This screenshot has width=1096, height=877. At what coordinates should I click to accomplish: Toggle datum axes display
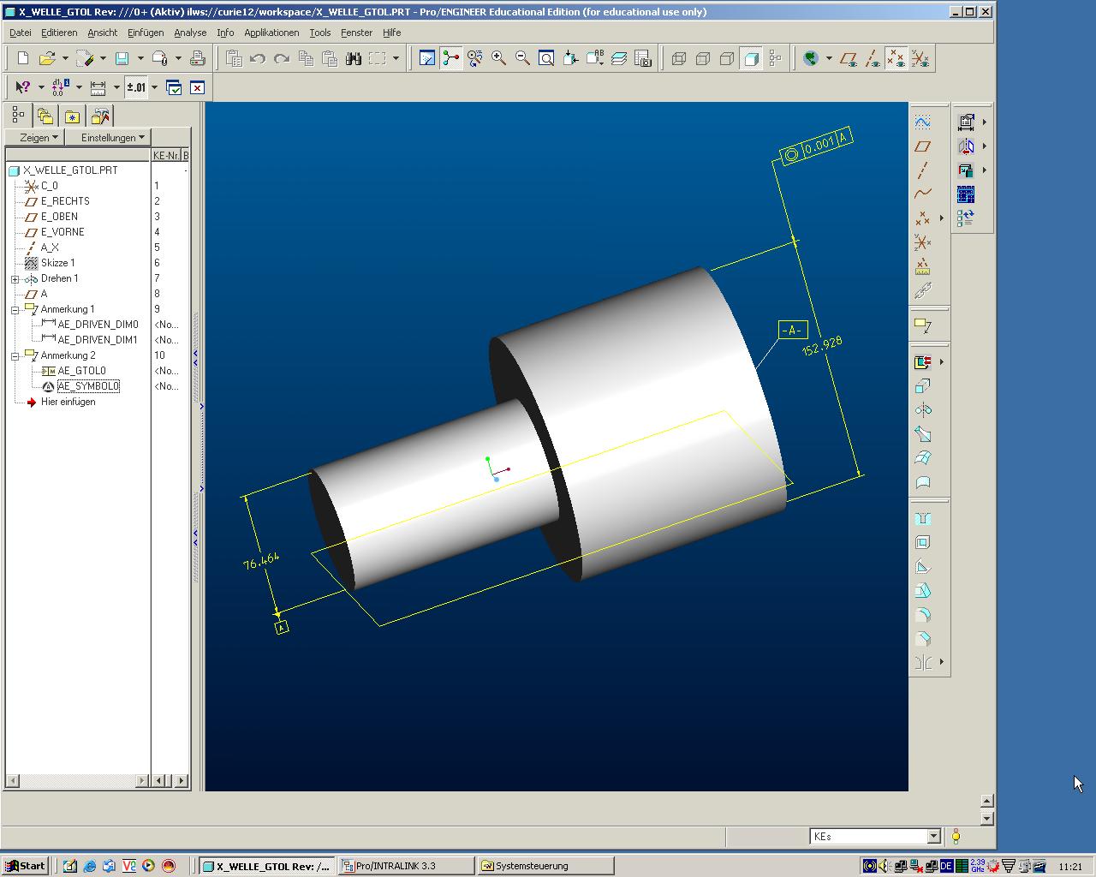[873, 58]
